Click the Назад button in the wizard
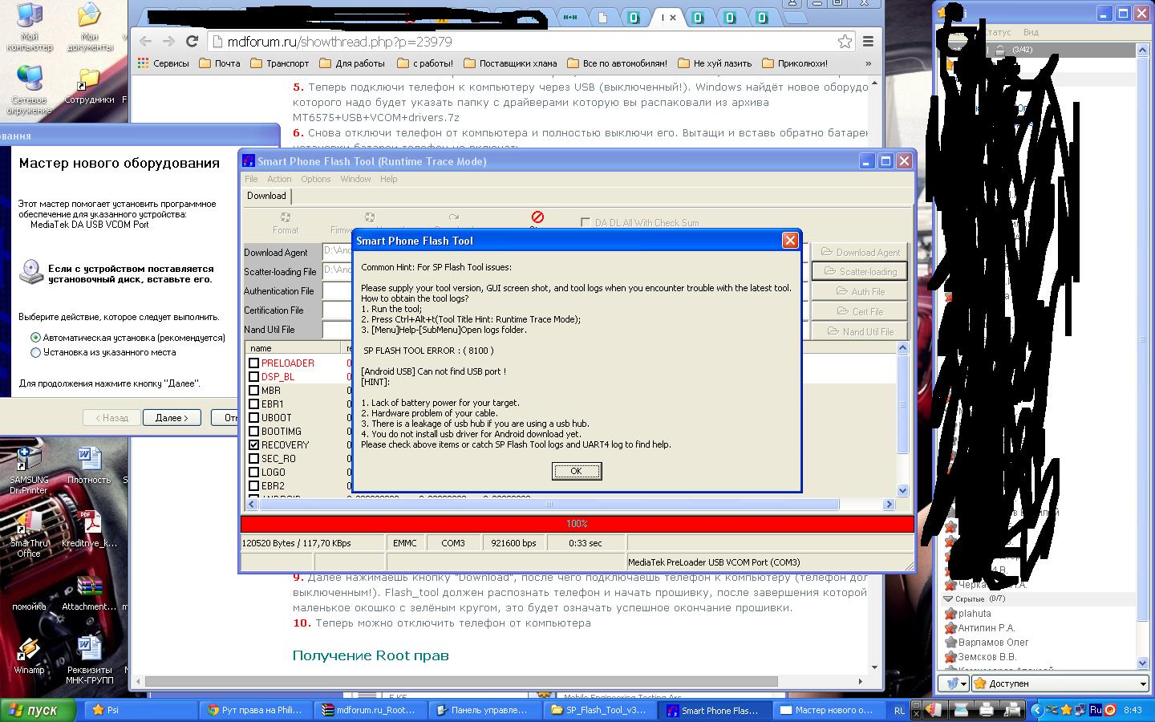The height and width of the screenshot is (722, 1155). 111,417
